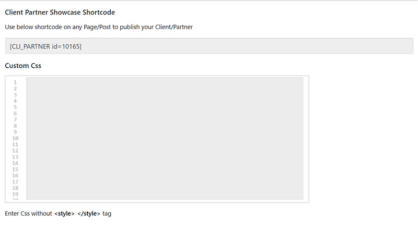This screenshot has width=418, height=236.
Task: Click the Enter Css without hint text
Action: (x=28, y=214)
